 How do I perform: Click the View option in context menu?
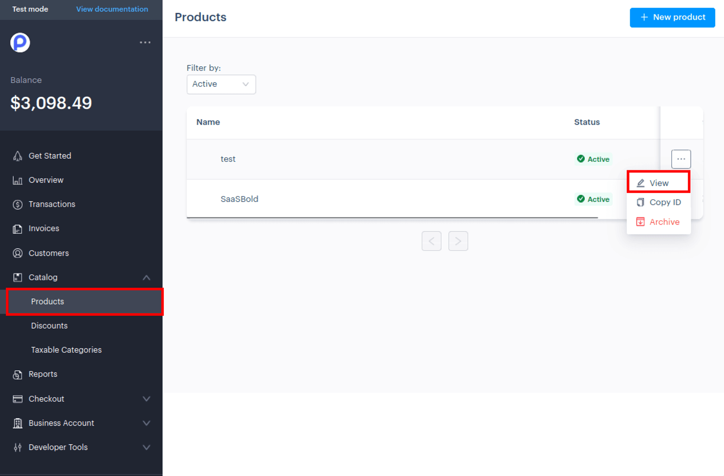[659, 183]
